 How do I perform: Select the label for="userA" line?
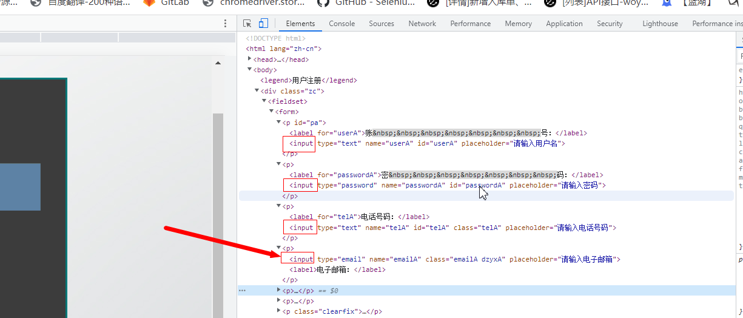tap(438, 133)
